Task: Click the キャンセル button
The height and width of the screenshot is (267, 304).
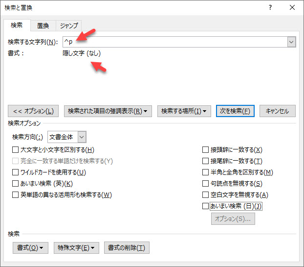Action: [x=277, y=111]
